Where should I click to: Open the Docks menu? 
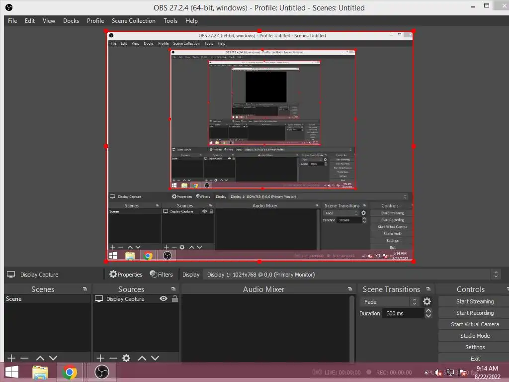[71, 21]
